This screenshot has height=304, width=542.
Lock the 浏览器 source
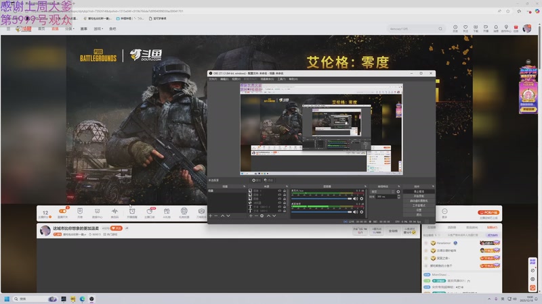point(285,203)
